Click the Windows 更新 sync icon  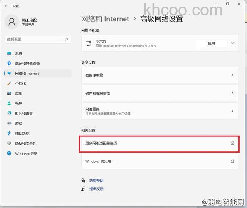pyautogui.click(x=9, y=153)
